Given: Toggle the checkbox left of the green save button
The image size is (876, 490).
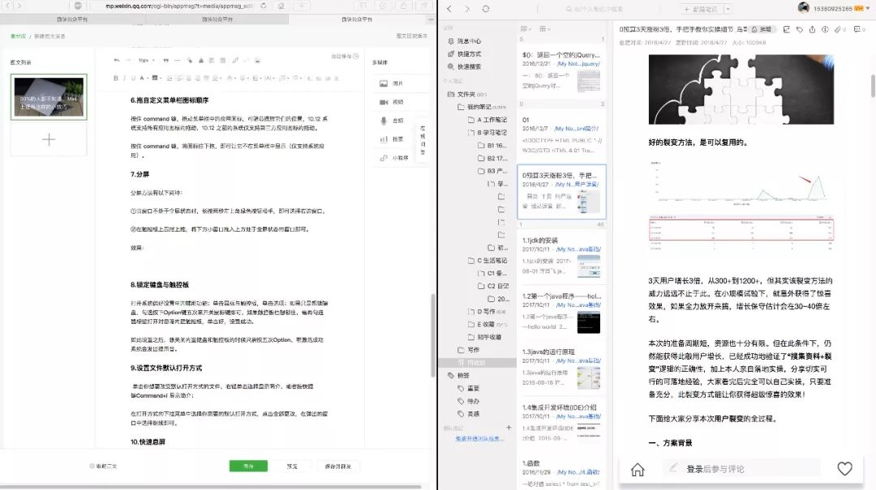Looking at the screenshot, I should [x=92, y=467].
